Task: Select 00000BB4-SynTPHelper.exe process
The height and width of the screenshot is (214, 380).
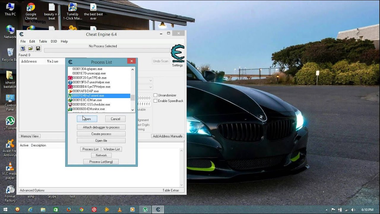Action: click(x=99, y=87)
